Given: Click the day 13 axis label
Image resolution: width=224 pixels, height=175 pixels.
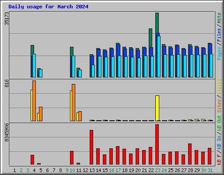Looking at the screenshot, I should pyautogui.click(x=92, y=170).
